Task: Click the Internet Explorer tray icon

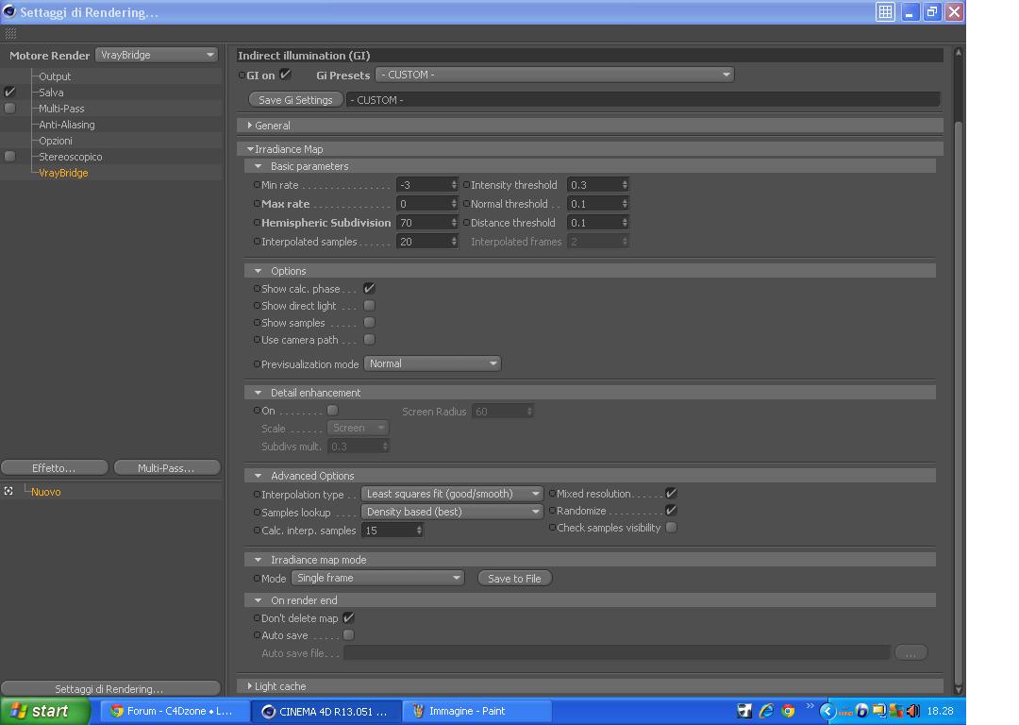Action: point(767,711)
